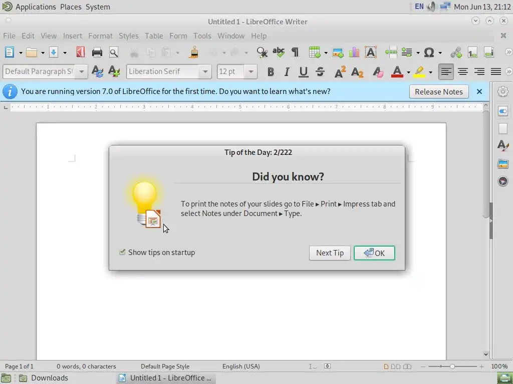
Task: Open the Font Name dropdown arrow
Action: (205, 71)
